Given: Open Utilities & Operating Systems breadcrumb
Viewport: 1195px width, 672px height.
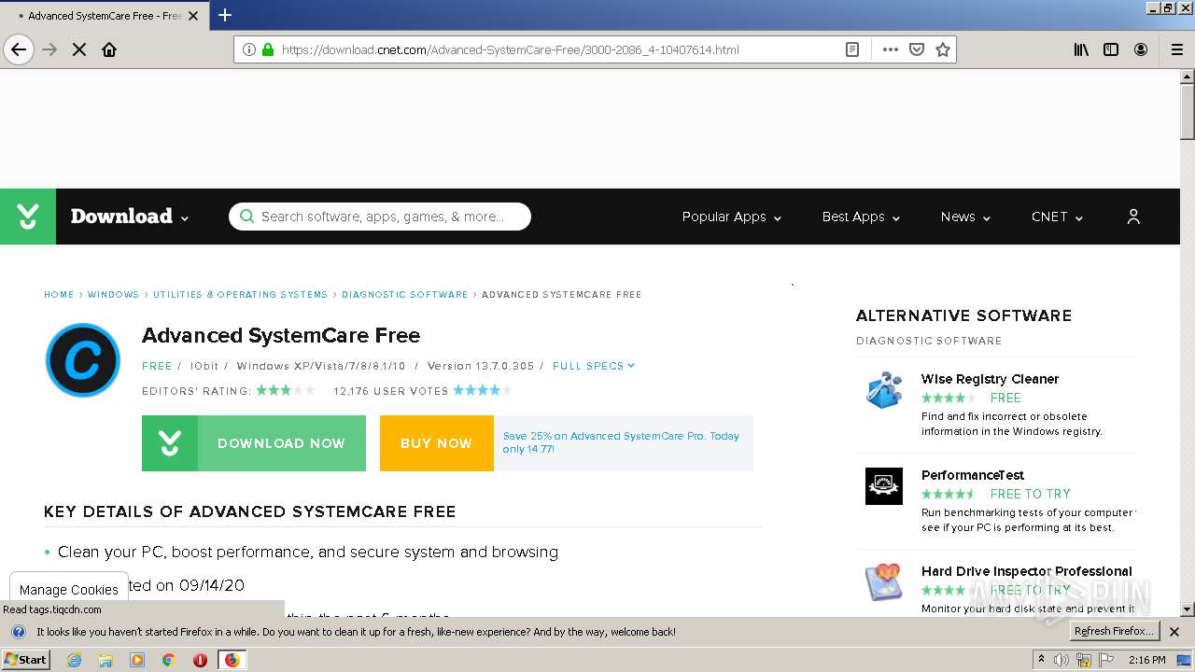Looking at the screenshot, I should (x=240, y=295).
